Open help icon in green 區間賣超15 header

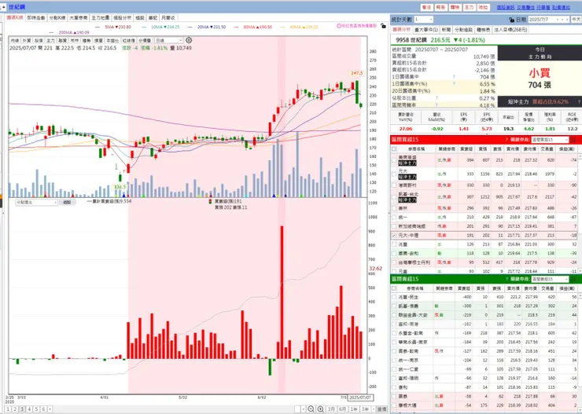pos(506,279)
